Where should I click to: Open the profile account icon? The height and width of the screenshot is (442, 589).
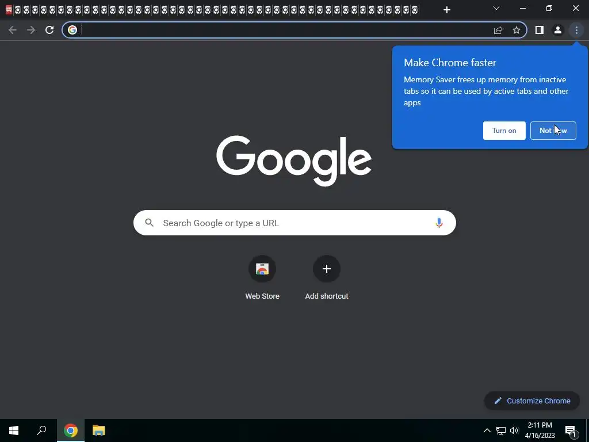coord(558,30)
